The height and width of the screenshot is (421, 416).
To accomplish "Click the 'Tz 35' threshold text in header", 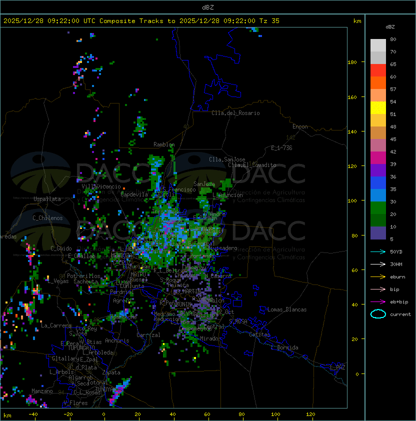I will point(269,21).
